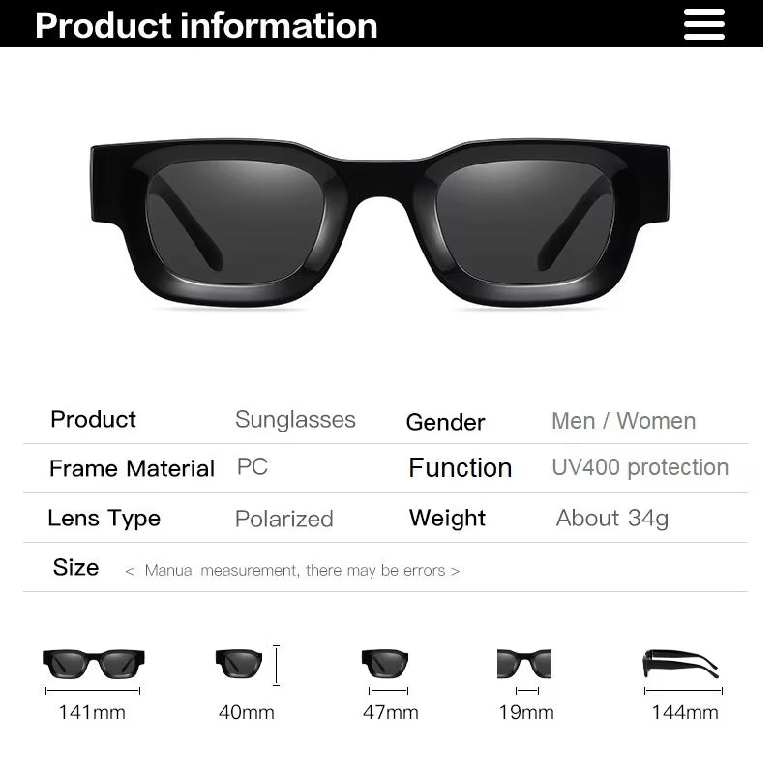This screenshot has width=774, height=774.
Task: Select the 141mm full-width sunglasses thumbnail
Action: click(x=94, y=664)
